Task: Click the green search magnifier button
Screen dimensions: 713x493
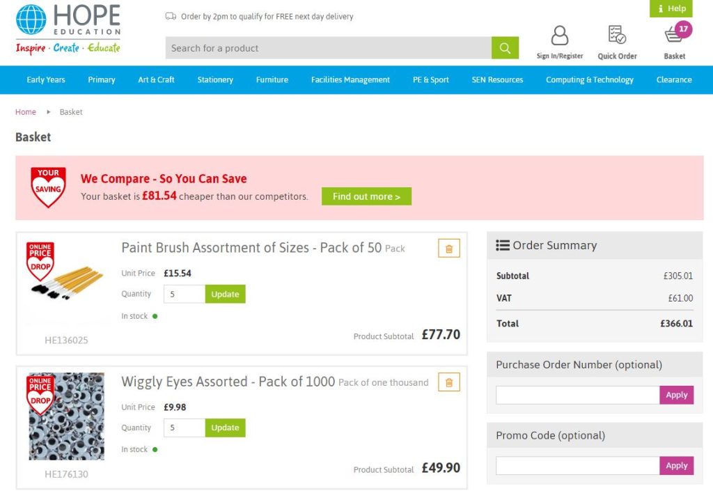Action: click(x=505, y=48)
